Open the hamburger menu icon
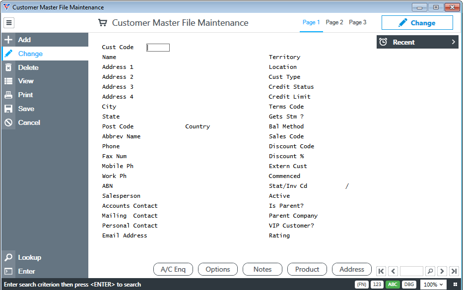463x290 pixels. (x=9, y=22)
